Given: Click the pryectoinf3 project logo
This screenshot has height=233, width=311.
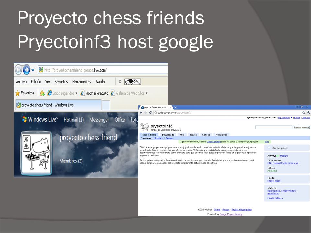Looking at the screenshot, I should (144, 127).
